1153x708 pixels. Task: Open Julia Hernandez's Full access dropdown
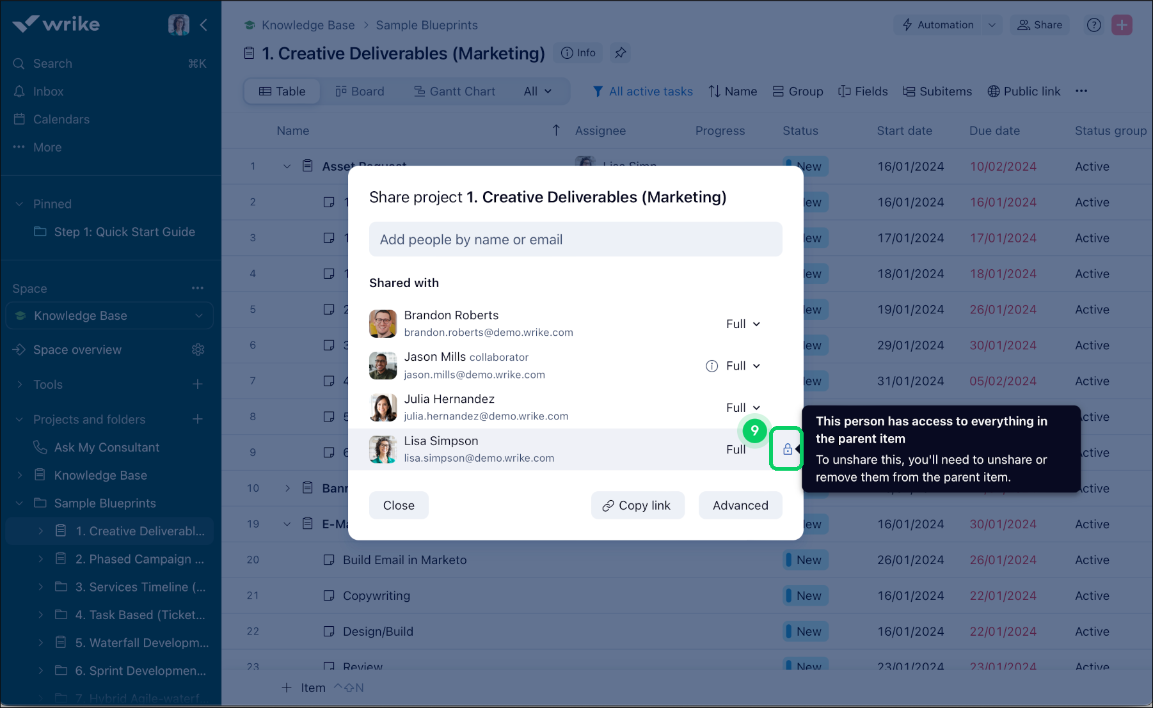coord(743,407)
